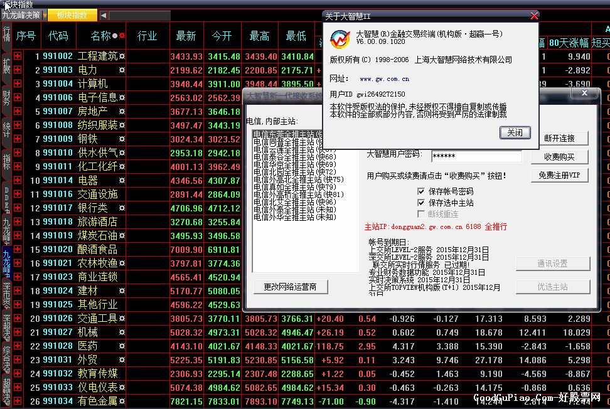
Task: Expand the plus icon for 机械 row
Action: pos(18,332)
